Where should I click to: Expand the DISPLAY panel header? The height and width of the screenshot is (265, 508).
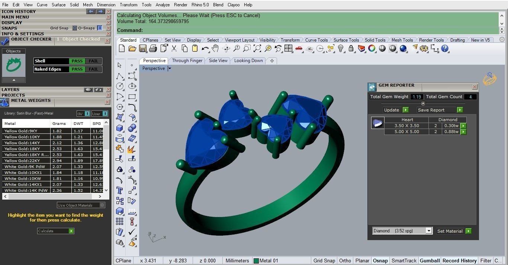click(x=12, y=22)
